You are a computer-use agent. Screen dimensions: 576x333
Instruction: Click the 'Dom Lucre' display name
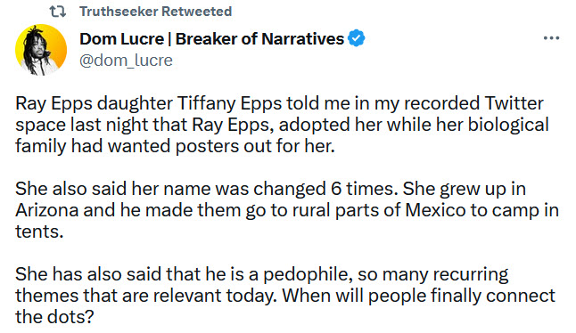(x=121, y=38)
